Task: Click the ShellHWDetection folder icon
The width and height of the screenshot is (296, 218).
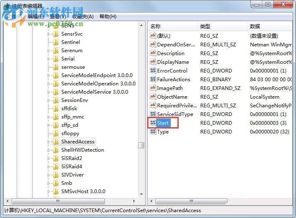Action: (56, 150)
